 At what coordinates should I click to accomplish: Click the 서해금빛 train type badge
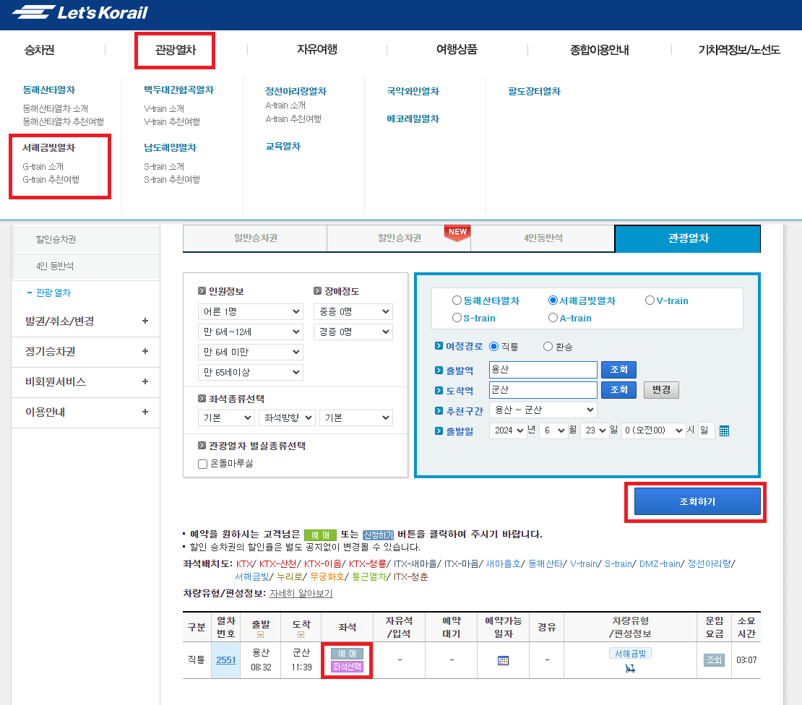pos(630,654)
